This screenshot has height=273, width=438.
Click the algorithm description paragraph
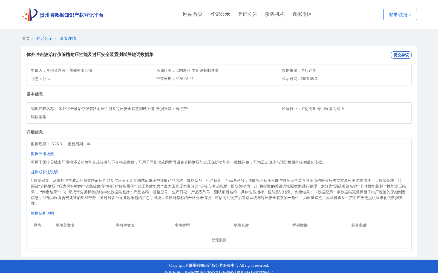click(x=219, y=192)
